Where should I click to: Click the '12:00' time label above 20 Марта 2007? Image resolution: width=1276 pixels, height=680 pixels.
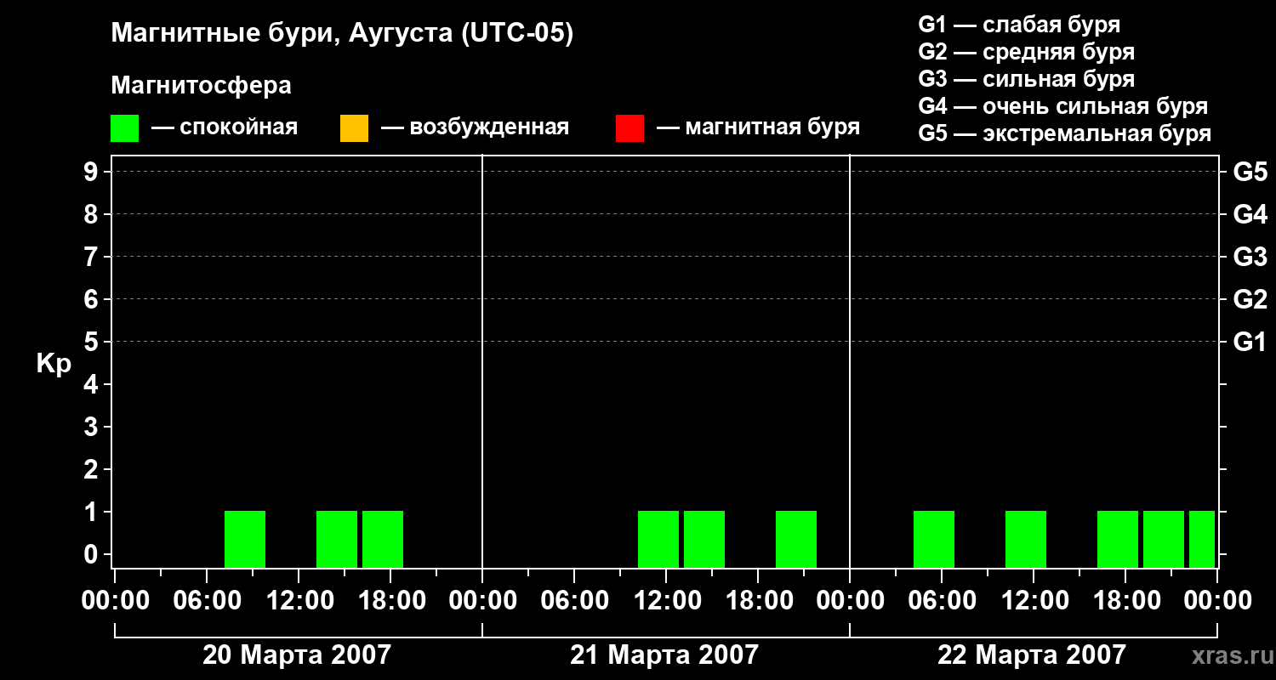pos(299,600)
